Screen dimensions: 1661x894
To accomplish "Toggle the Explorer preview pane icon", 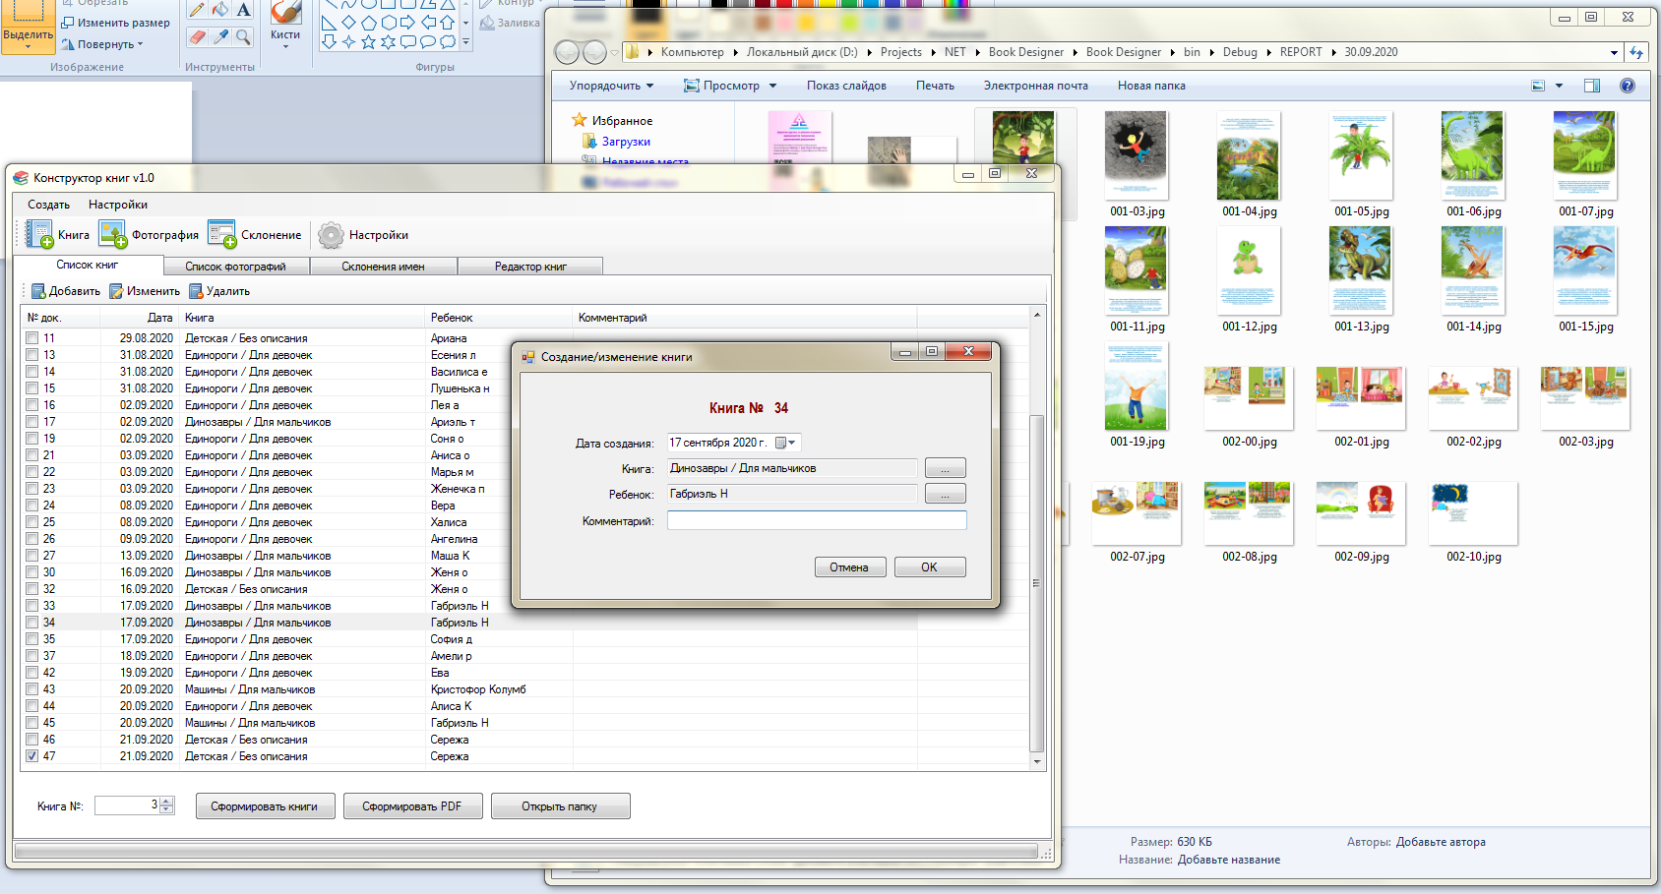I will click(1592, 86).
